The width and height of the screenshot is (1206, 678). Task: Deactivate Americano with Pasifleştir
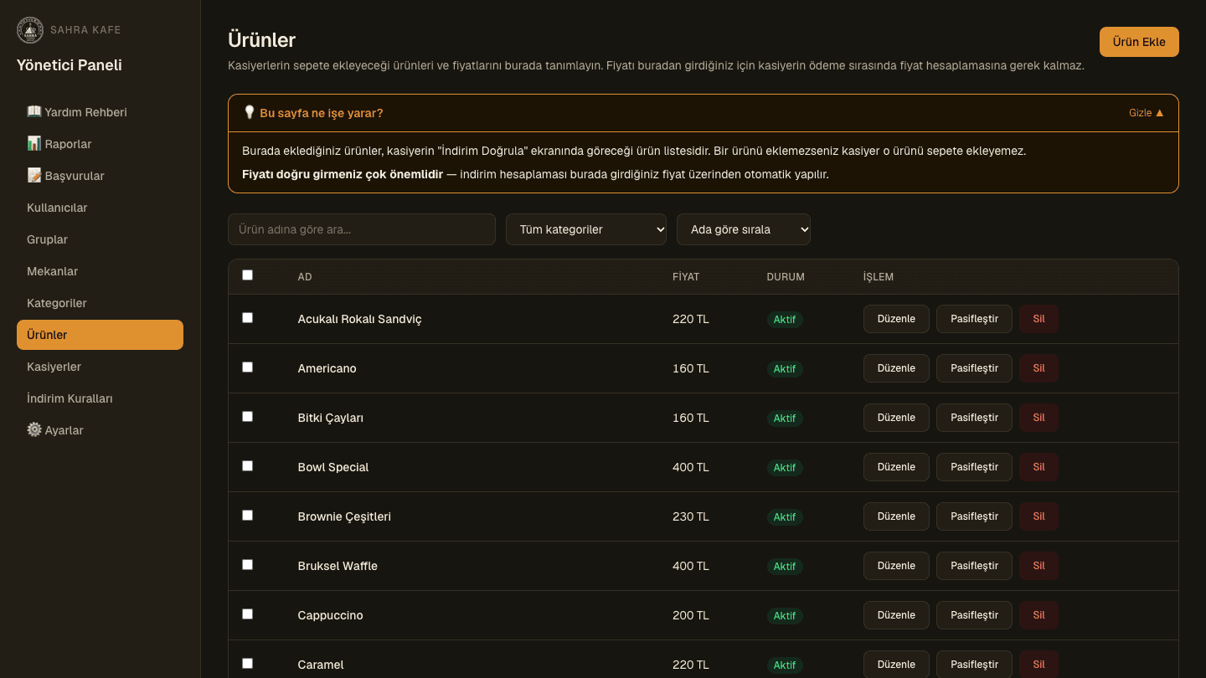click(x=974, y=368)
